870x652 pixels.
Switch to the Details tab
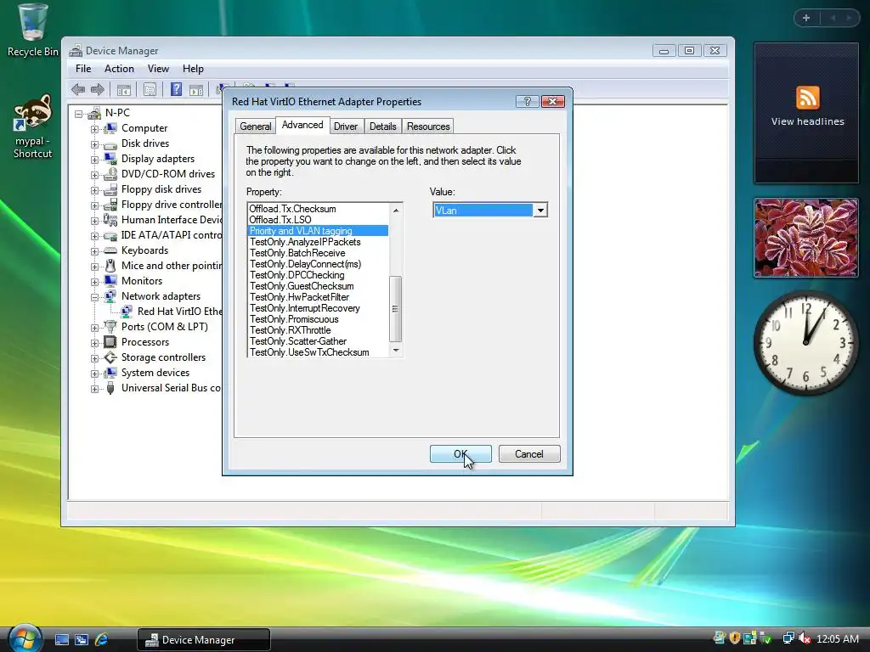(x=383, y=126)
